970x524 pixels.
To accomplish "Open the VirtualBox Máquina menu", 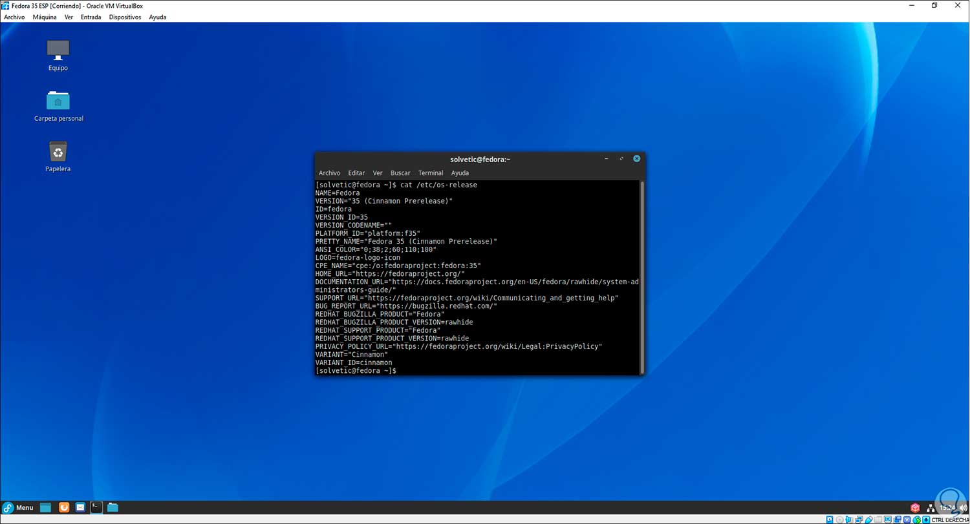I will (45, 17).
